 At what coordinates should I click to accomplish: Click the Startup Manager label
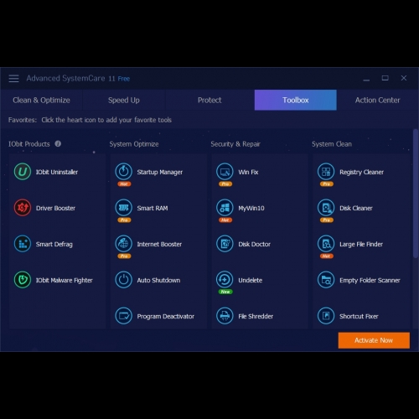click(160, 172)
